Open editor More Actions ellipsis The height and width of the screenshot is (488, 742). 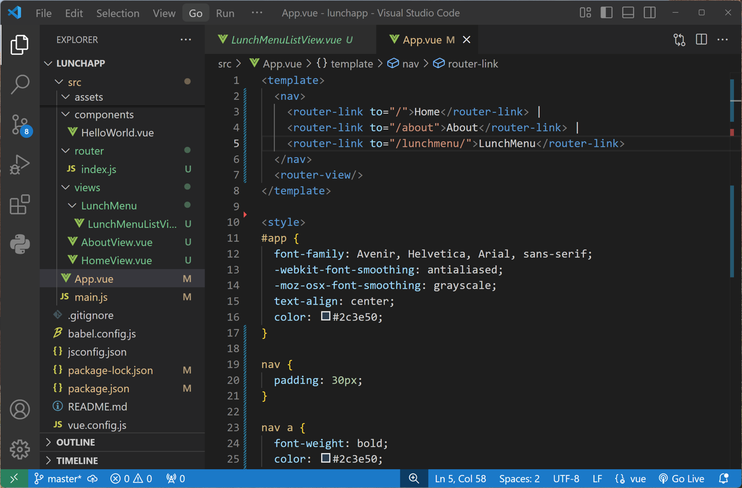[x=723, y=39]
